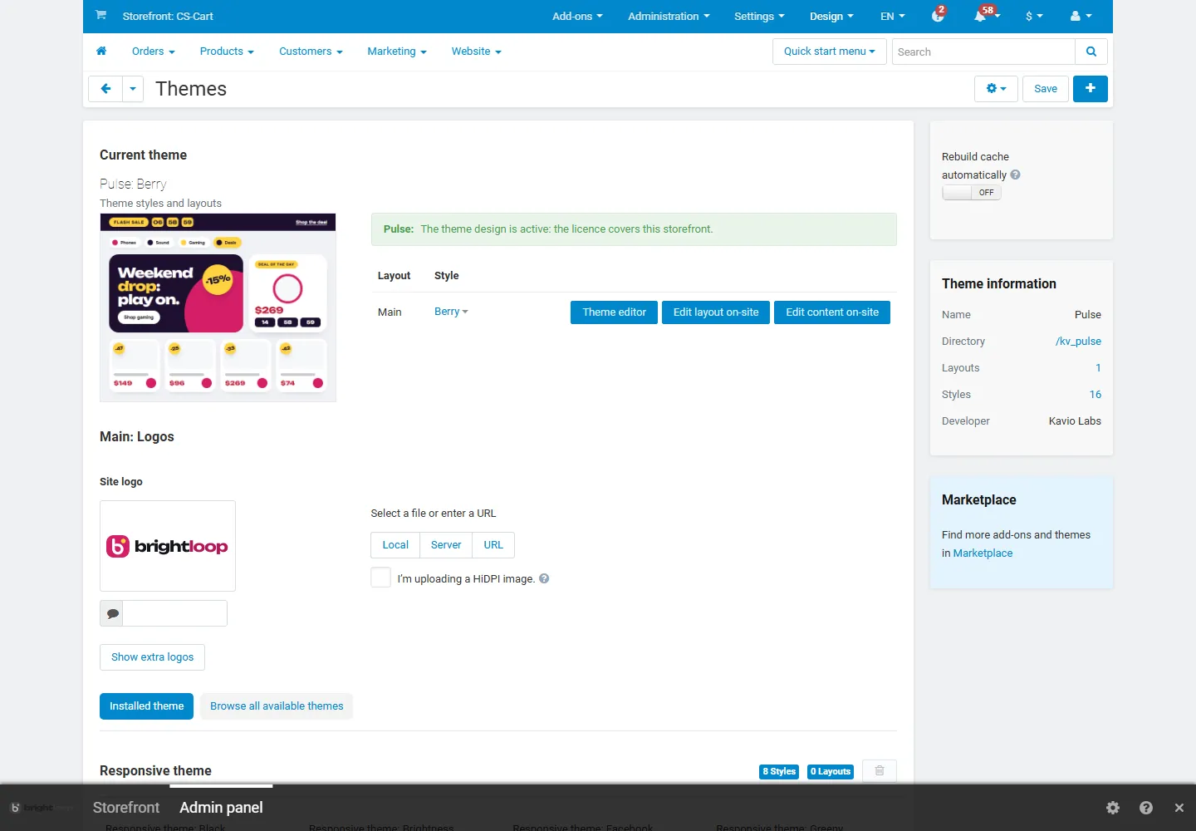The width and height of the screenshot is (1196, 831).
Task: Click the help icon next to Rebuild cache
Action: (1015, 175)
